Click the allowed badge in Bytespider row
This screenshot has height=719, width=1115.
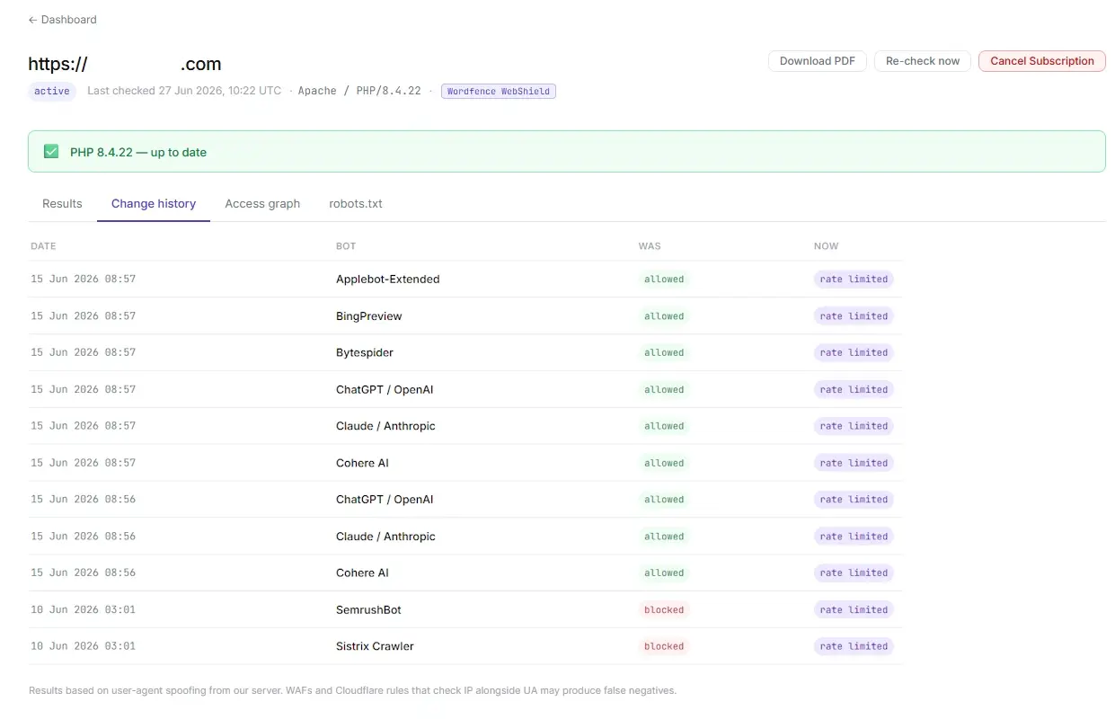tap(664, 353)
